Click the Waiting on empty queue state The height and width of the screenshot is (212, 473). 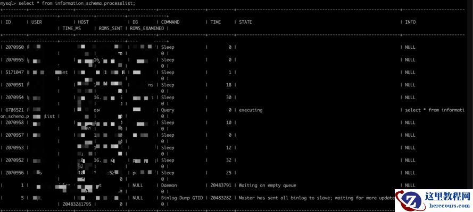[x=268, y=185]
